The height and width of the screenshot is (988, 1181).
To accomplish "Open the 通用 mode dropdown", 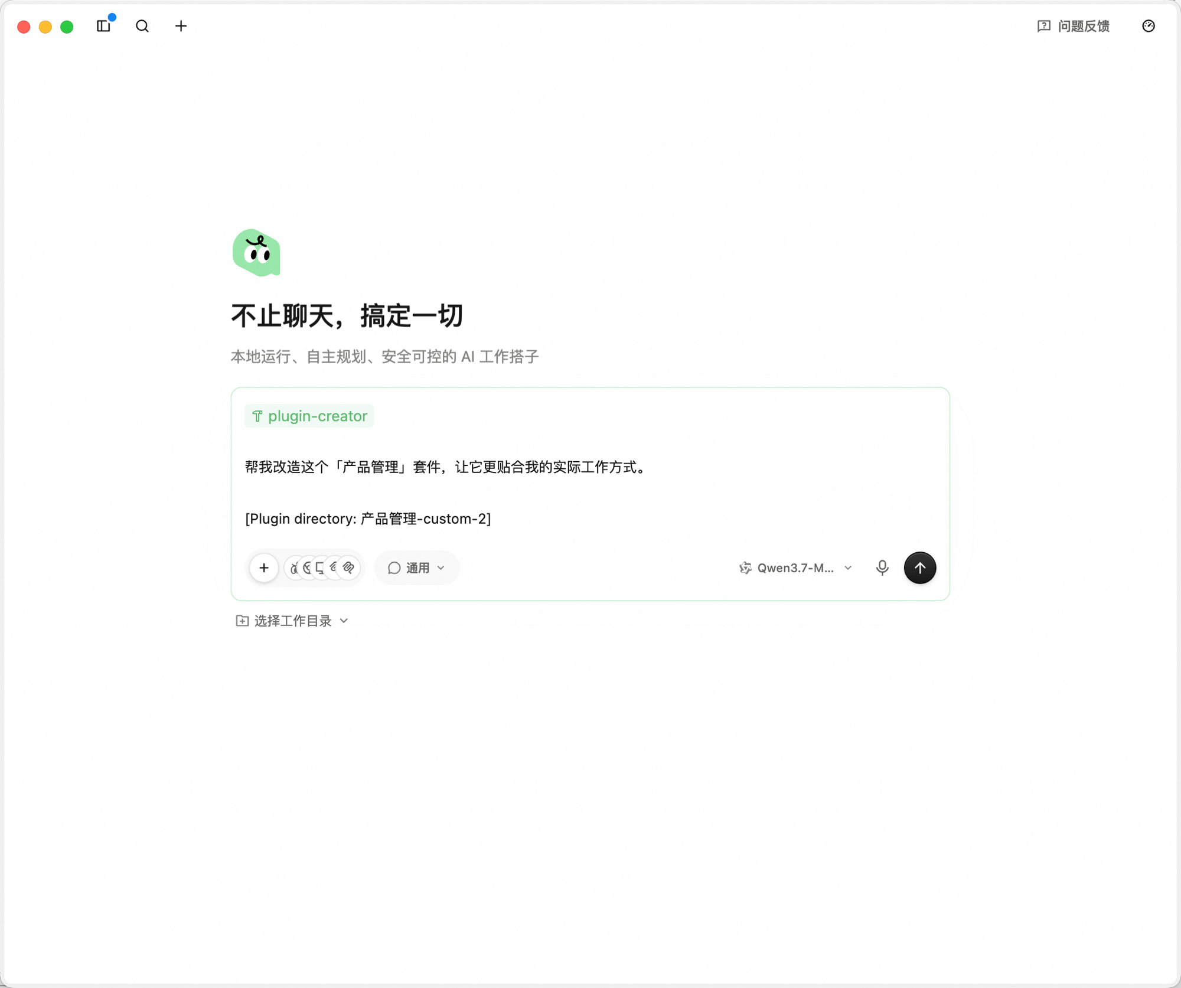I will pos(416,568).
